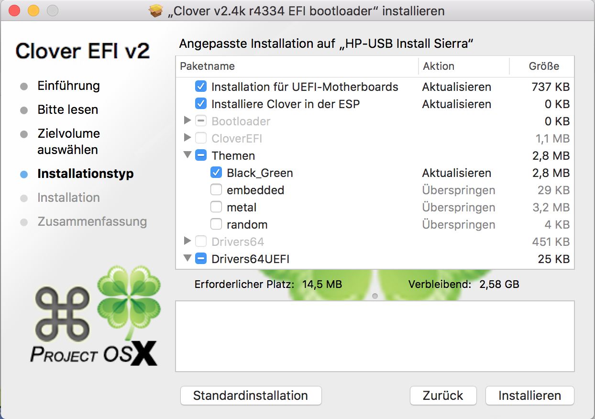Click the Standardinstallation button

[251, 396]
